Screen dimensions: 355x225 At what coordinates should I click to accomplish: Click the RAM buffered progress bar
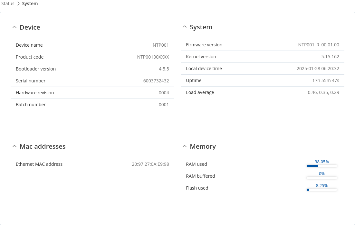321,178
